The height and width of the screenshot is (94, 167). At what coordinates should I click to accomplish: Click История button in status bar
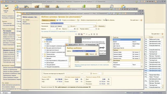[5, 93]
